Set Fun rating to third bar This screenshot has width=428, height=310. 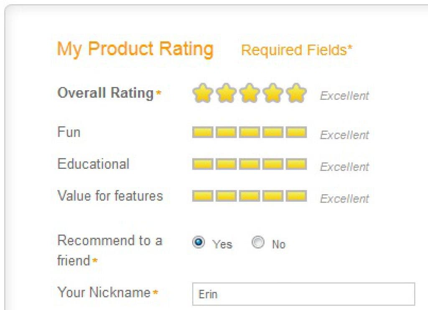(x=250, y=133)
